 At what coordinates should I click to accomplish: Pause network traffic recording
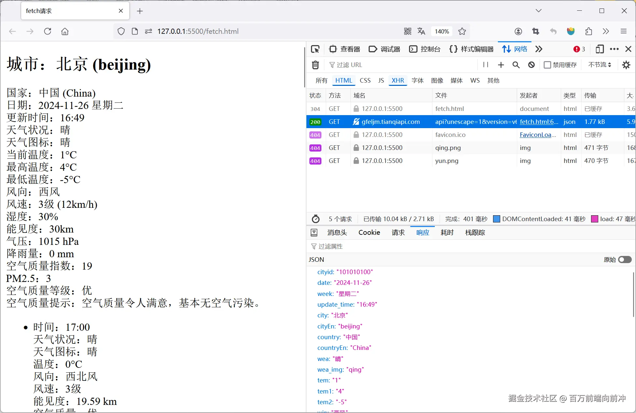486,65
